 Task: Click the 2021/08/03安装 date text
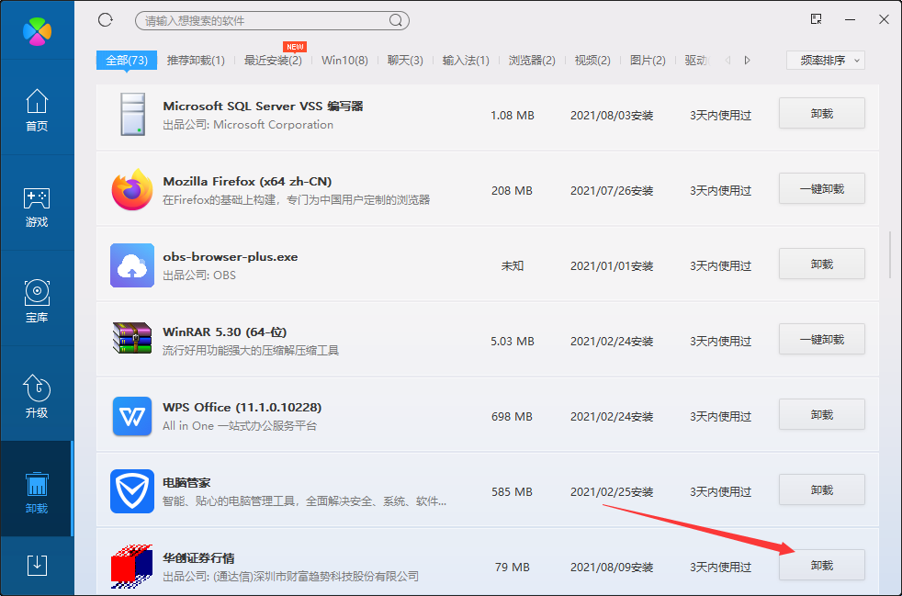pos(612,116)
